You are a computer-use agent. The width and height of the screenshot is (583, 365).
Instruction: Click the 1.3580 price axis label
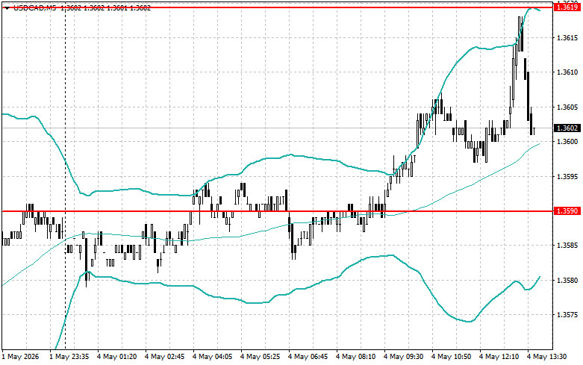pyautogui.click(x=567, y=280)
